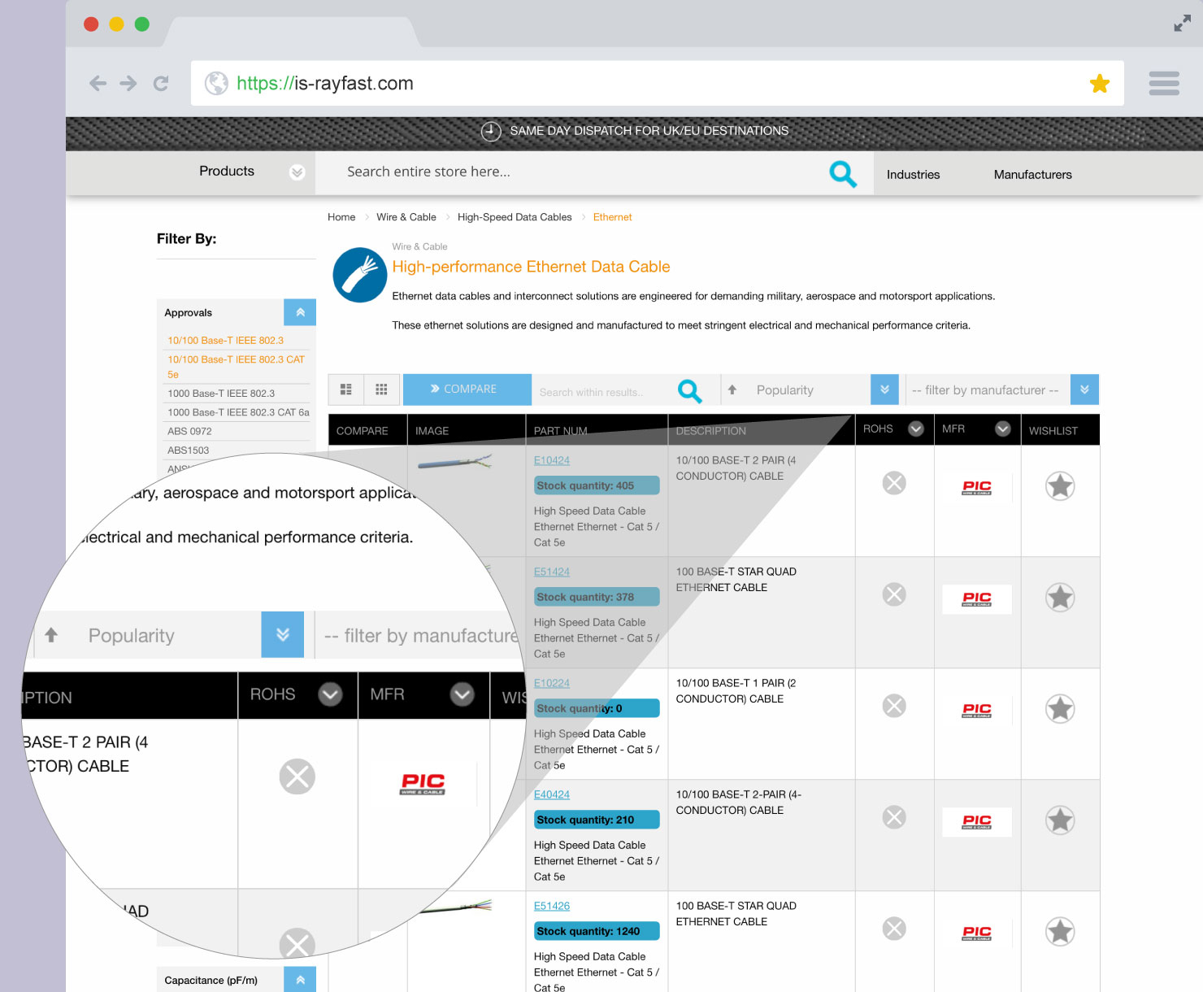Click the COMPARE button
This screenshot has height=992, width=1203.
tap(467, 389)
